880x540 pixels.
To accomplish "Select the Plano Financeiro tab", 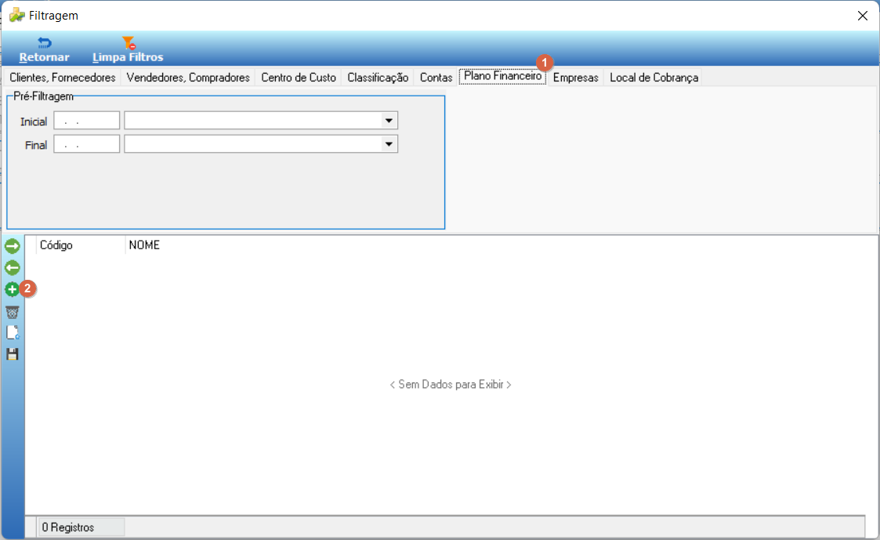I will (502, 76).
